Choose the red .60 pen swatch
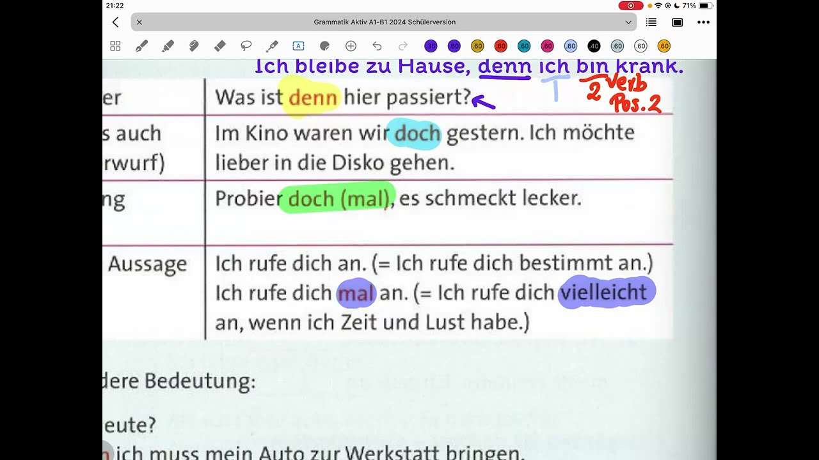Image resolution: width=819 pixels, height=460 pixels. tap(500, 46)
